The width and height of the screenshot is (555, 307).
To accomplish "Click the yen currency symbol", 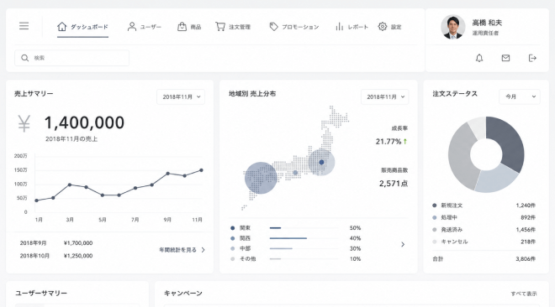I will (x=24, y=123).
